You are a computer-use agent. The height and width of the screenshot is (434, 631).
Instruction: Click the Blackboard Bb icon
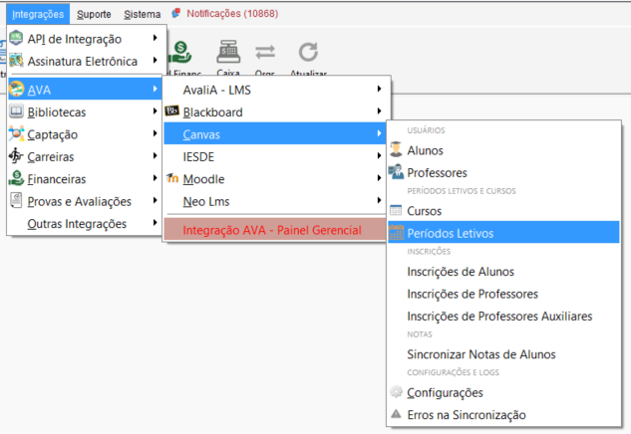171,110
